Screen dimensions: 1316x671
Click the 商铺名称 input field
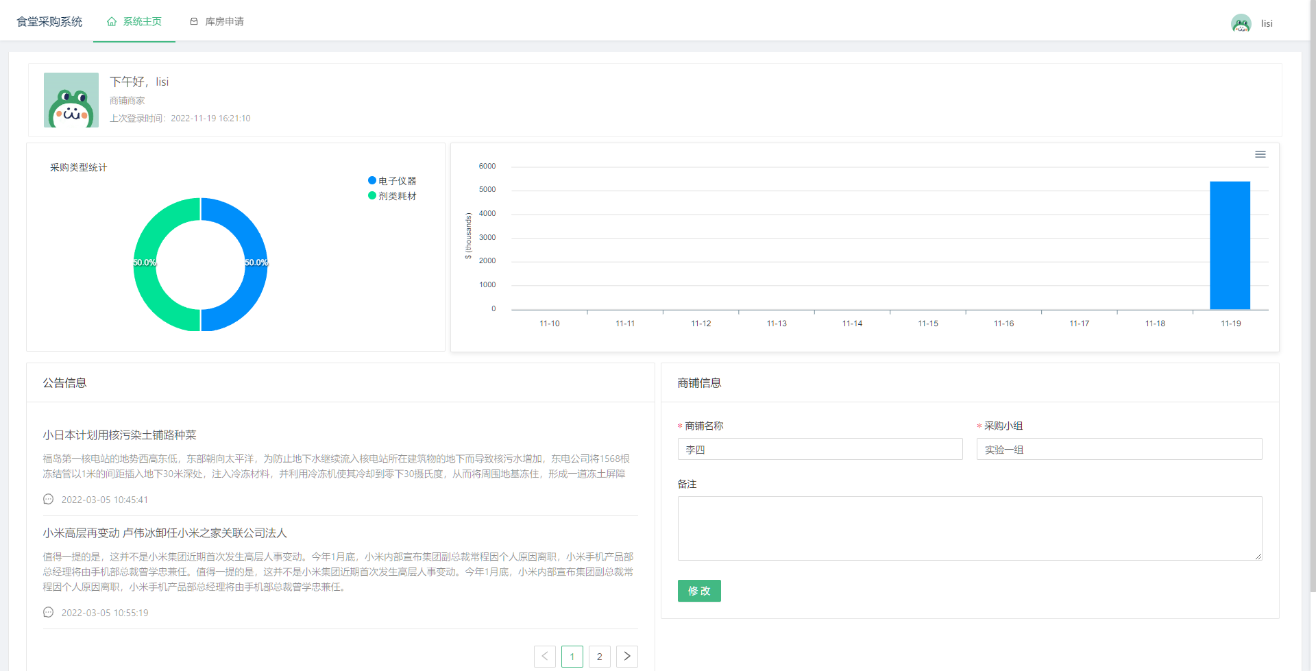(820, 450)
